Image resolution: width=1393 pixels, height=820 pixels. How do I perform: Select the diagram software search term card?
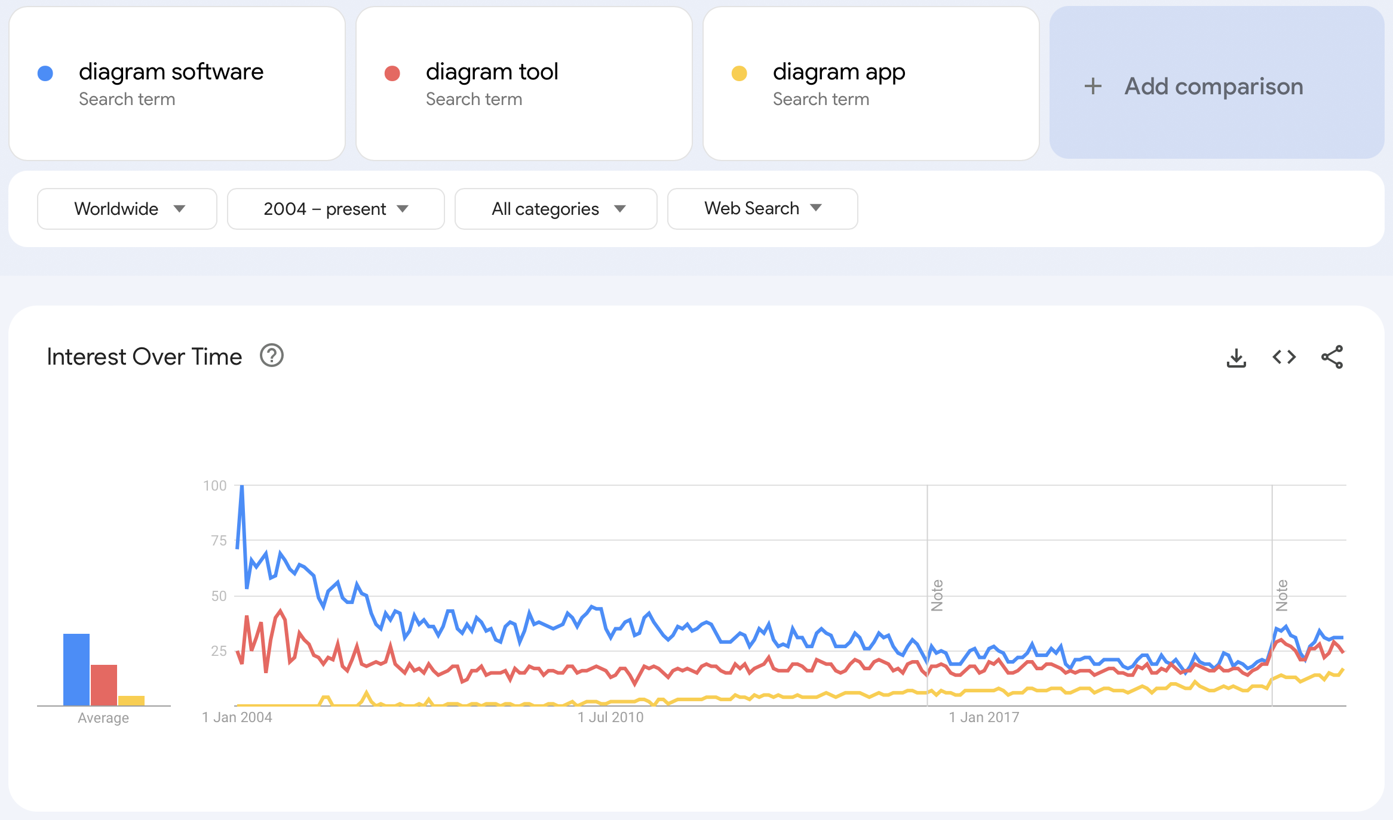click(x=177, y=84)
